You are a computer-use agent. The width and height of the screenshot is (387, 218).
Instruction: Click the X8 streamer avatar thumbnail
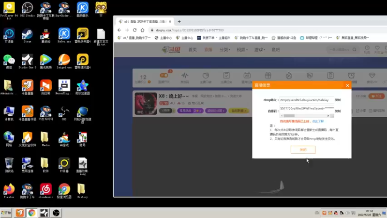pyautogui.click(x=146, y=104)
